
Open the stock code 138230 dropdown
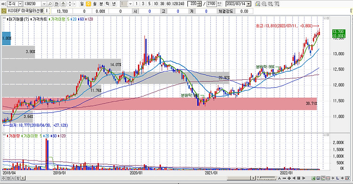[x=44, y=4]
